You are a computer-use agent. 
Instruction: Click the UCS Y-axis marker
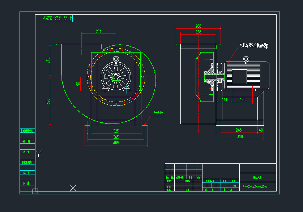[x=39, y=153]
